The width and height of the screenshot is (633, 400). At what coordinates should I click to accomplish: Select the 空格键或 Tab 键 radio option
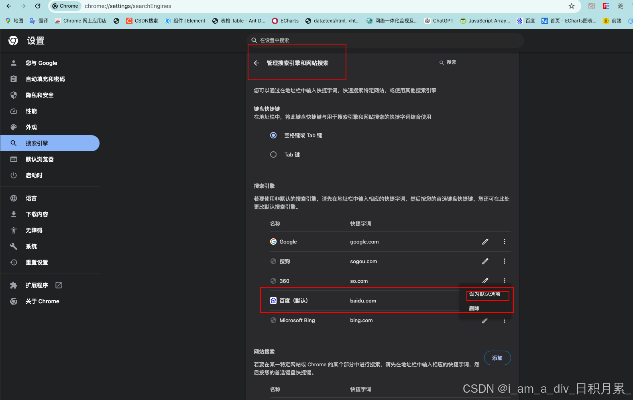pyautogui.click(x=273, y=135)
